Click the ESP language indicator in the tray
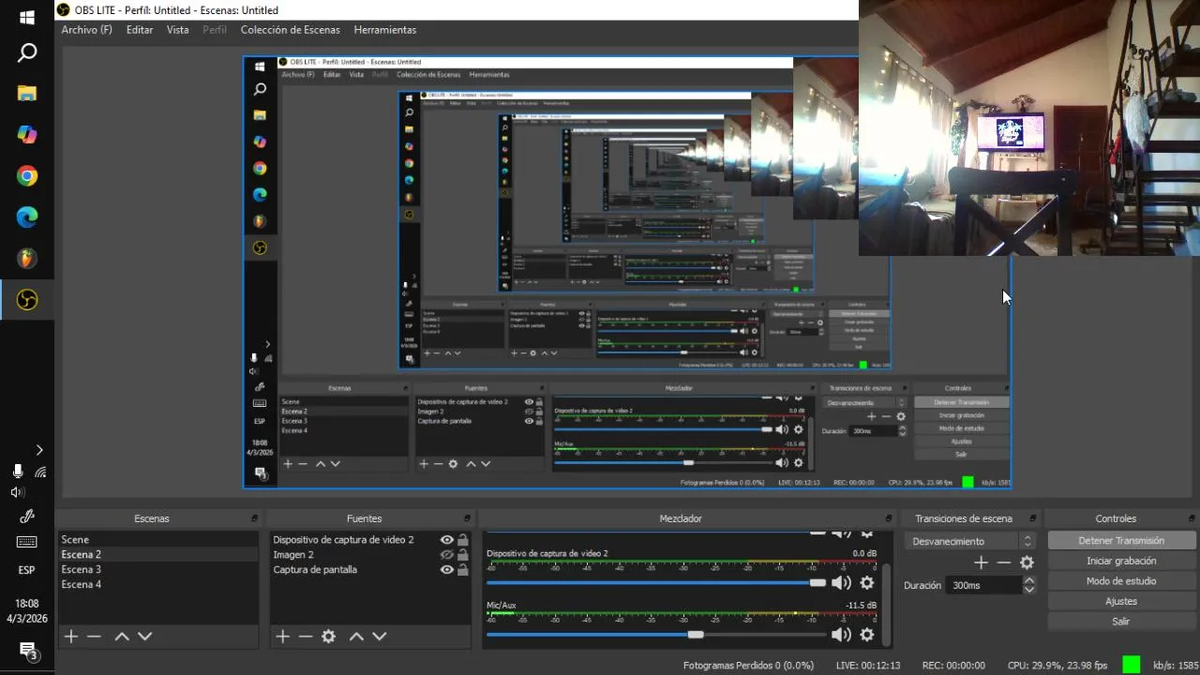 27,570
